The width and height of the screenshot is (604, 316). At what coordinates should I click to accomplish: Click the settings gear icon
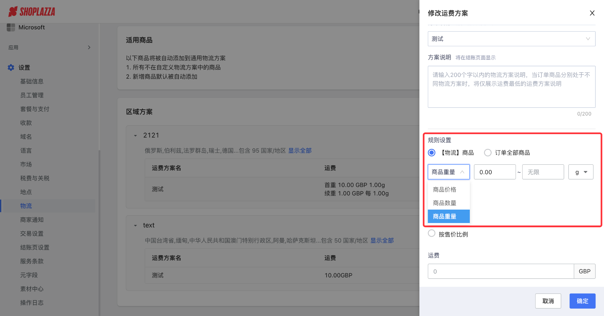tap(11, 68)
